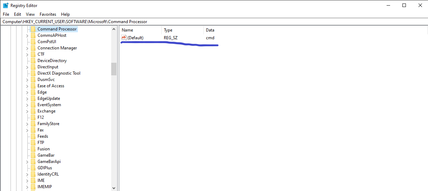Select the EventSystem folder icon
The width and height of the screenshot is (428, 191).
pyautogui.click(x=33, y=105)
